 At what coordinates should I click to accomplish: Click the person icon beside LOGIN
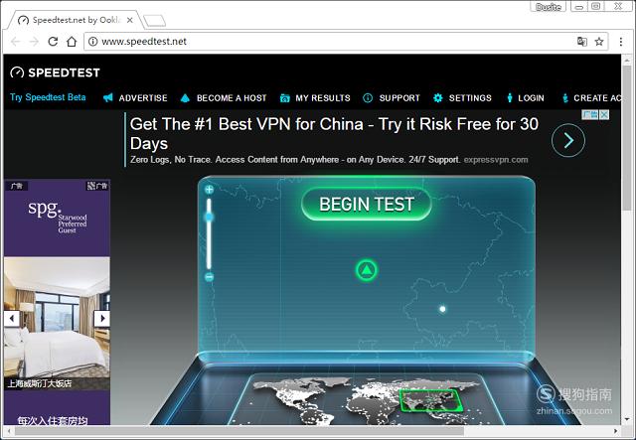point(510,97)
